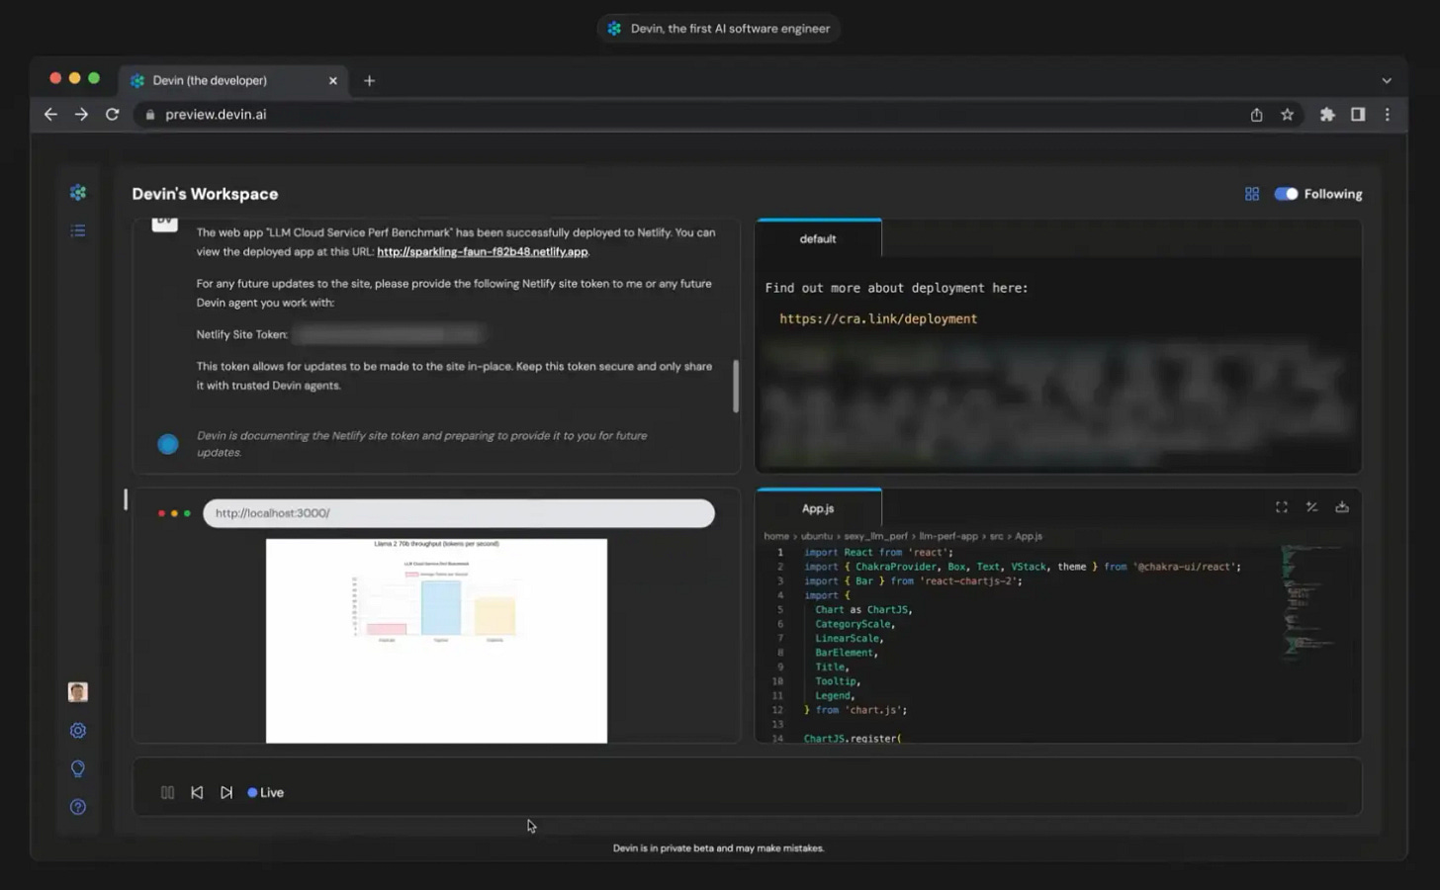Pause the session playback
This screenshot has height=890, width=1440.
(x=168, y=792)
